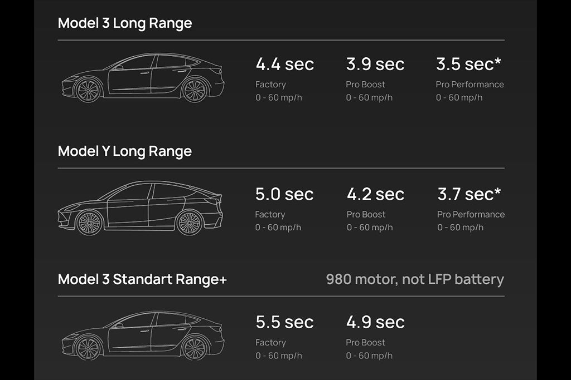Select the Model Y Long Range heading
Image resolution: width=571 pixels, height=380 pixels.
pyautogui.click(x=125, y=151)
